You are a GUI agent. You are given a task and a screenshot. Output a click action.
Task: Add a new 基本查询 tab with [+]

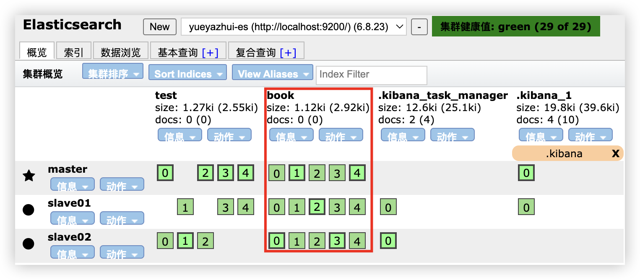coord(210,52)
